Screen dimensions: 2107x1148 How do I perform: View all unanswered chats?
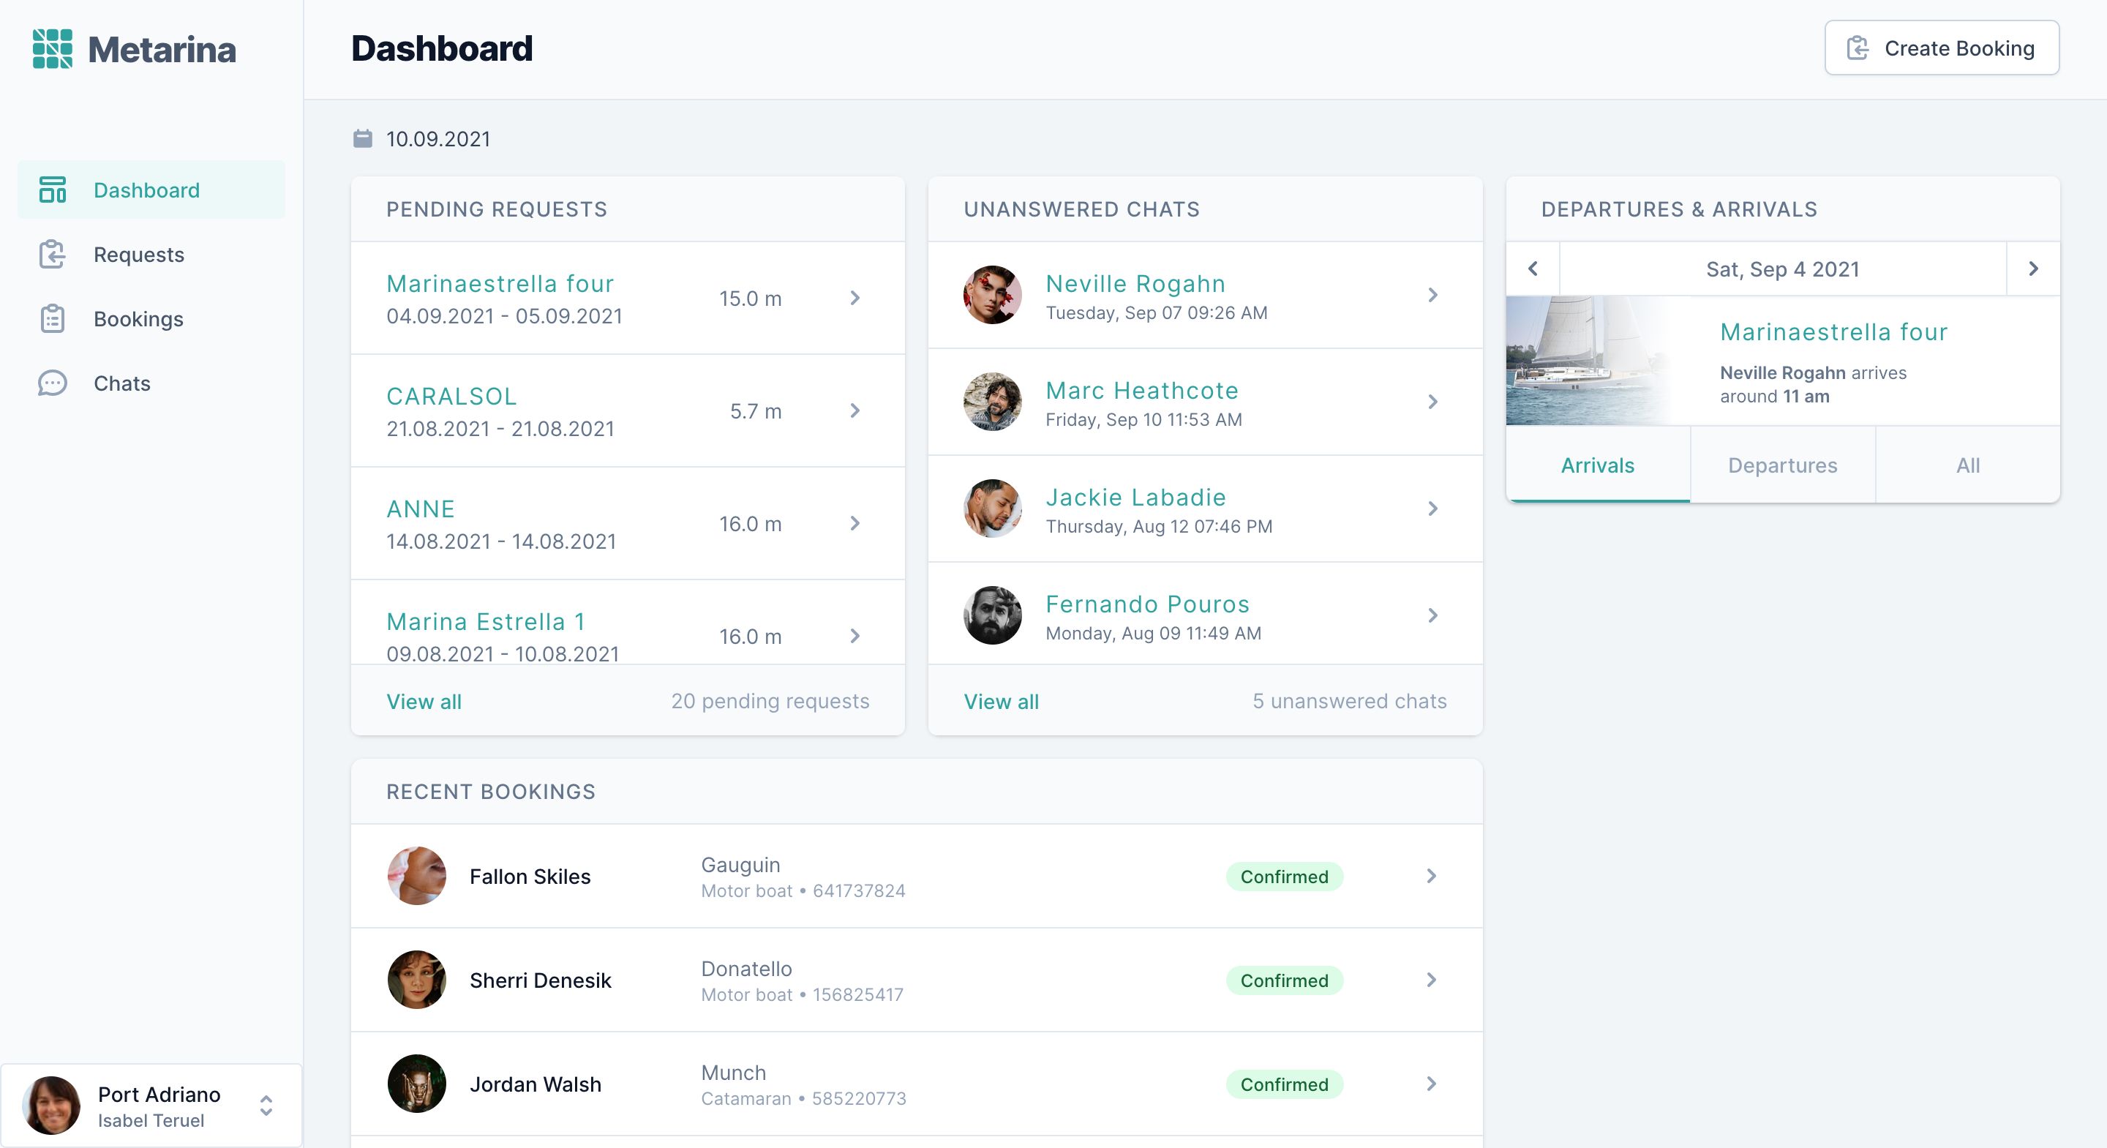(x=1001, y=701)
